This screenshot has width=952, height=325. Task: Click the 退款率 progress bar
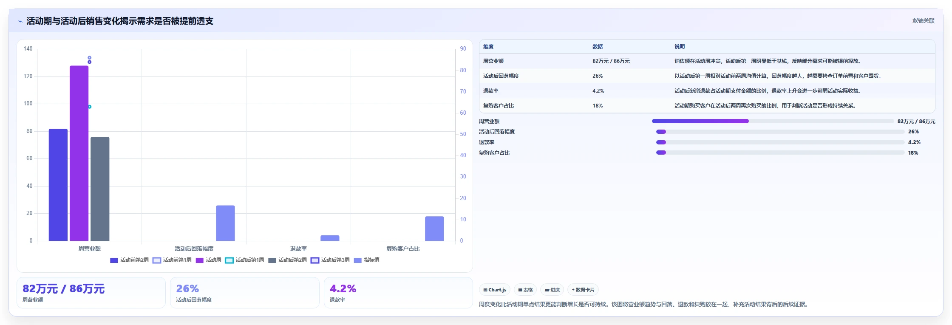[780, 142]
